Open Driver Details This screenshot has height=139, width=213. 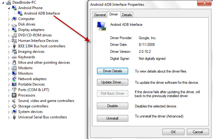point(112,71)
